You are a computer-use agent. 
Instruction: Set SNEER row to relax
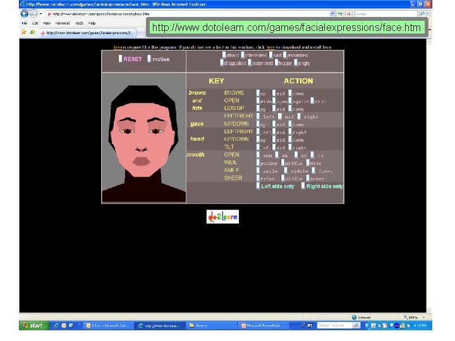pyautogui.click(x=258, y=178)
